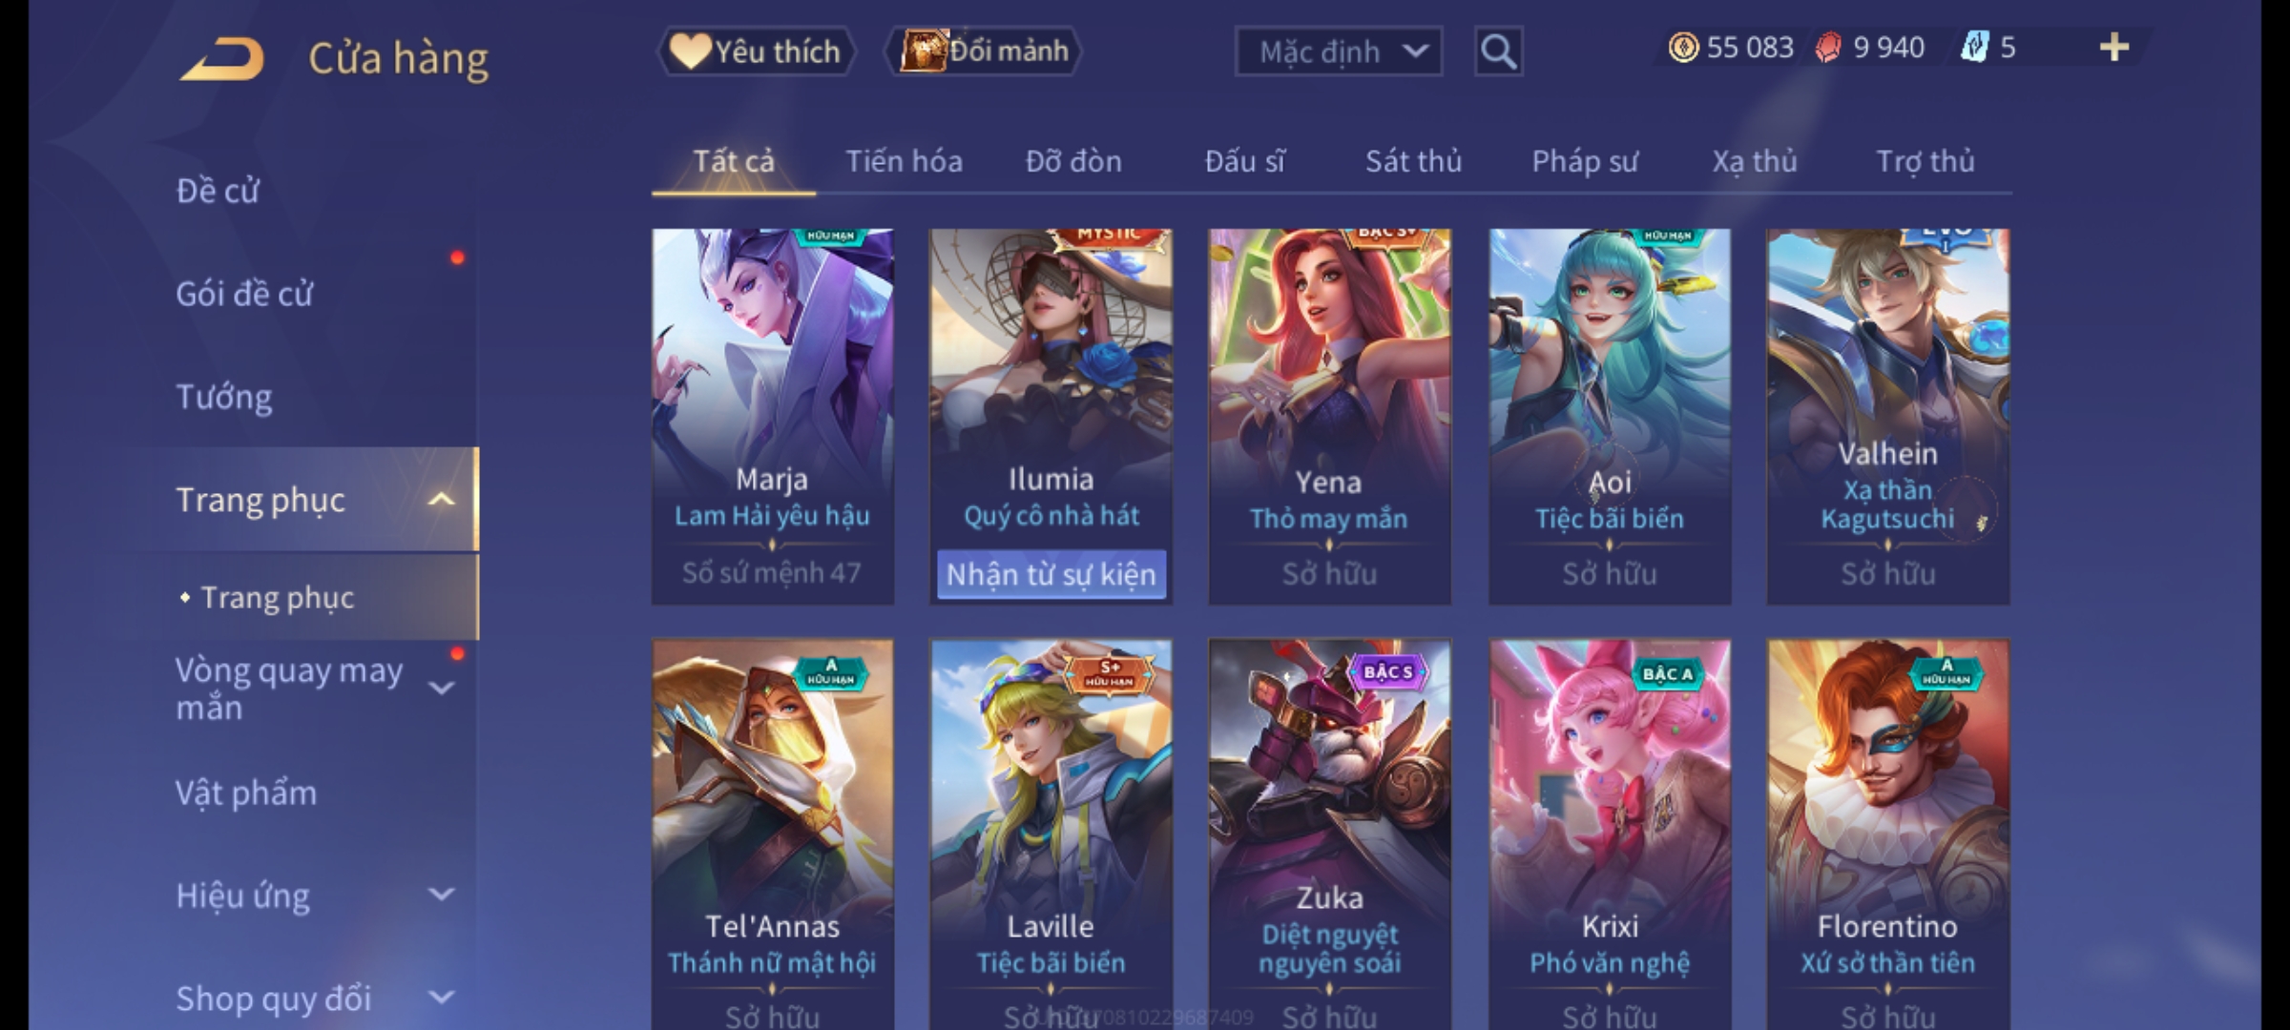This screenshot has width=2290, height=1030.
Task: Expand the Hiệu ứng sidebar section
Action: 441,895
